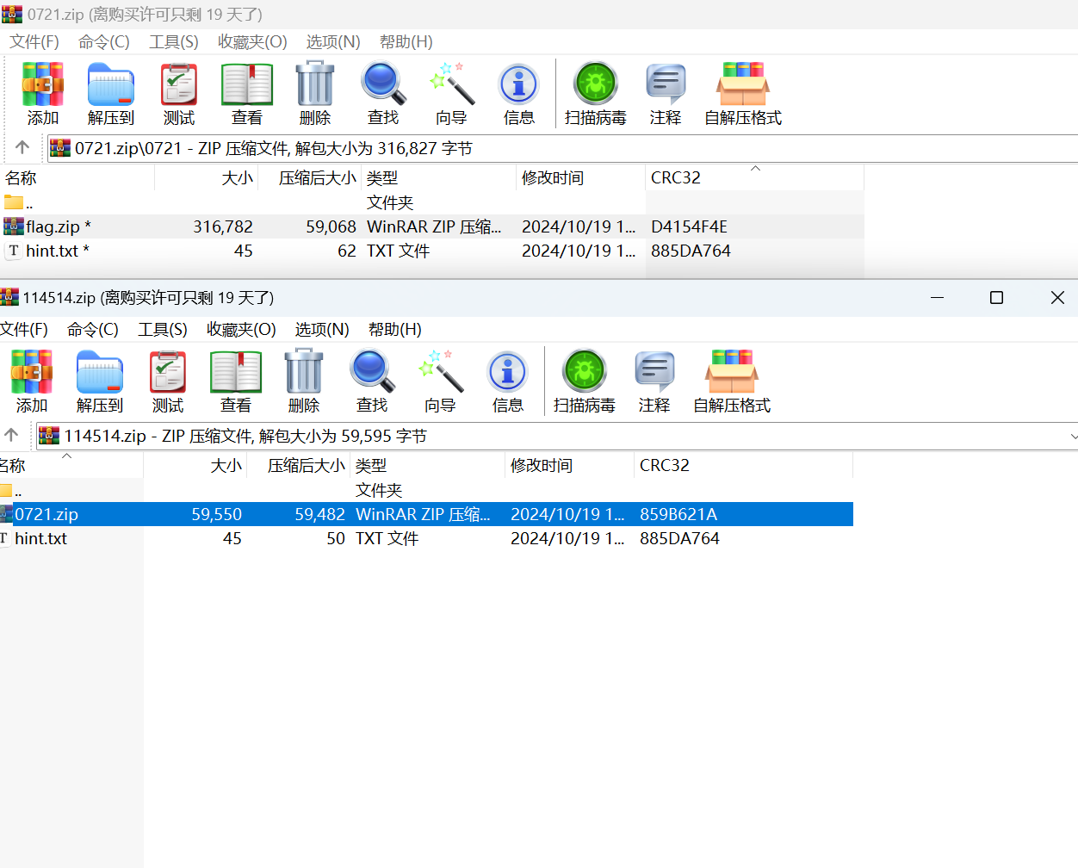Screen dimensions: 1078x868
Task: Open Commands menu in 0721.zip window
Action: [x=104, y=41]
